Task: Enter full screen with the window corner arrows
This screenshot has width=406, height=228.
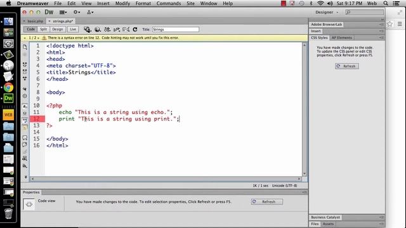Action: point(400,12)
